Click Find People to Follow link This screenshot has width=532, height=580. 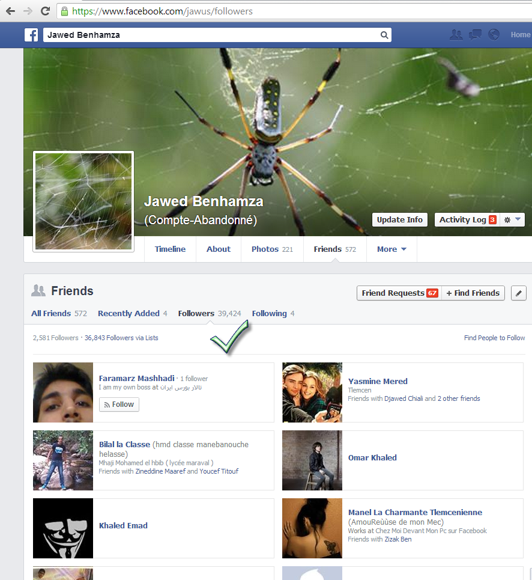pos(494,338)
